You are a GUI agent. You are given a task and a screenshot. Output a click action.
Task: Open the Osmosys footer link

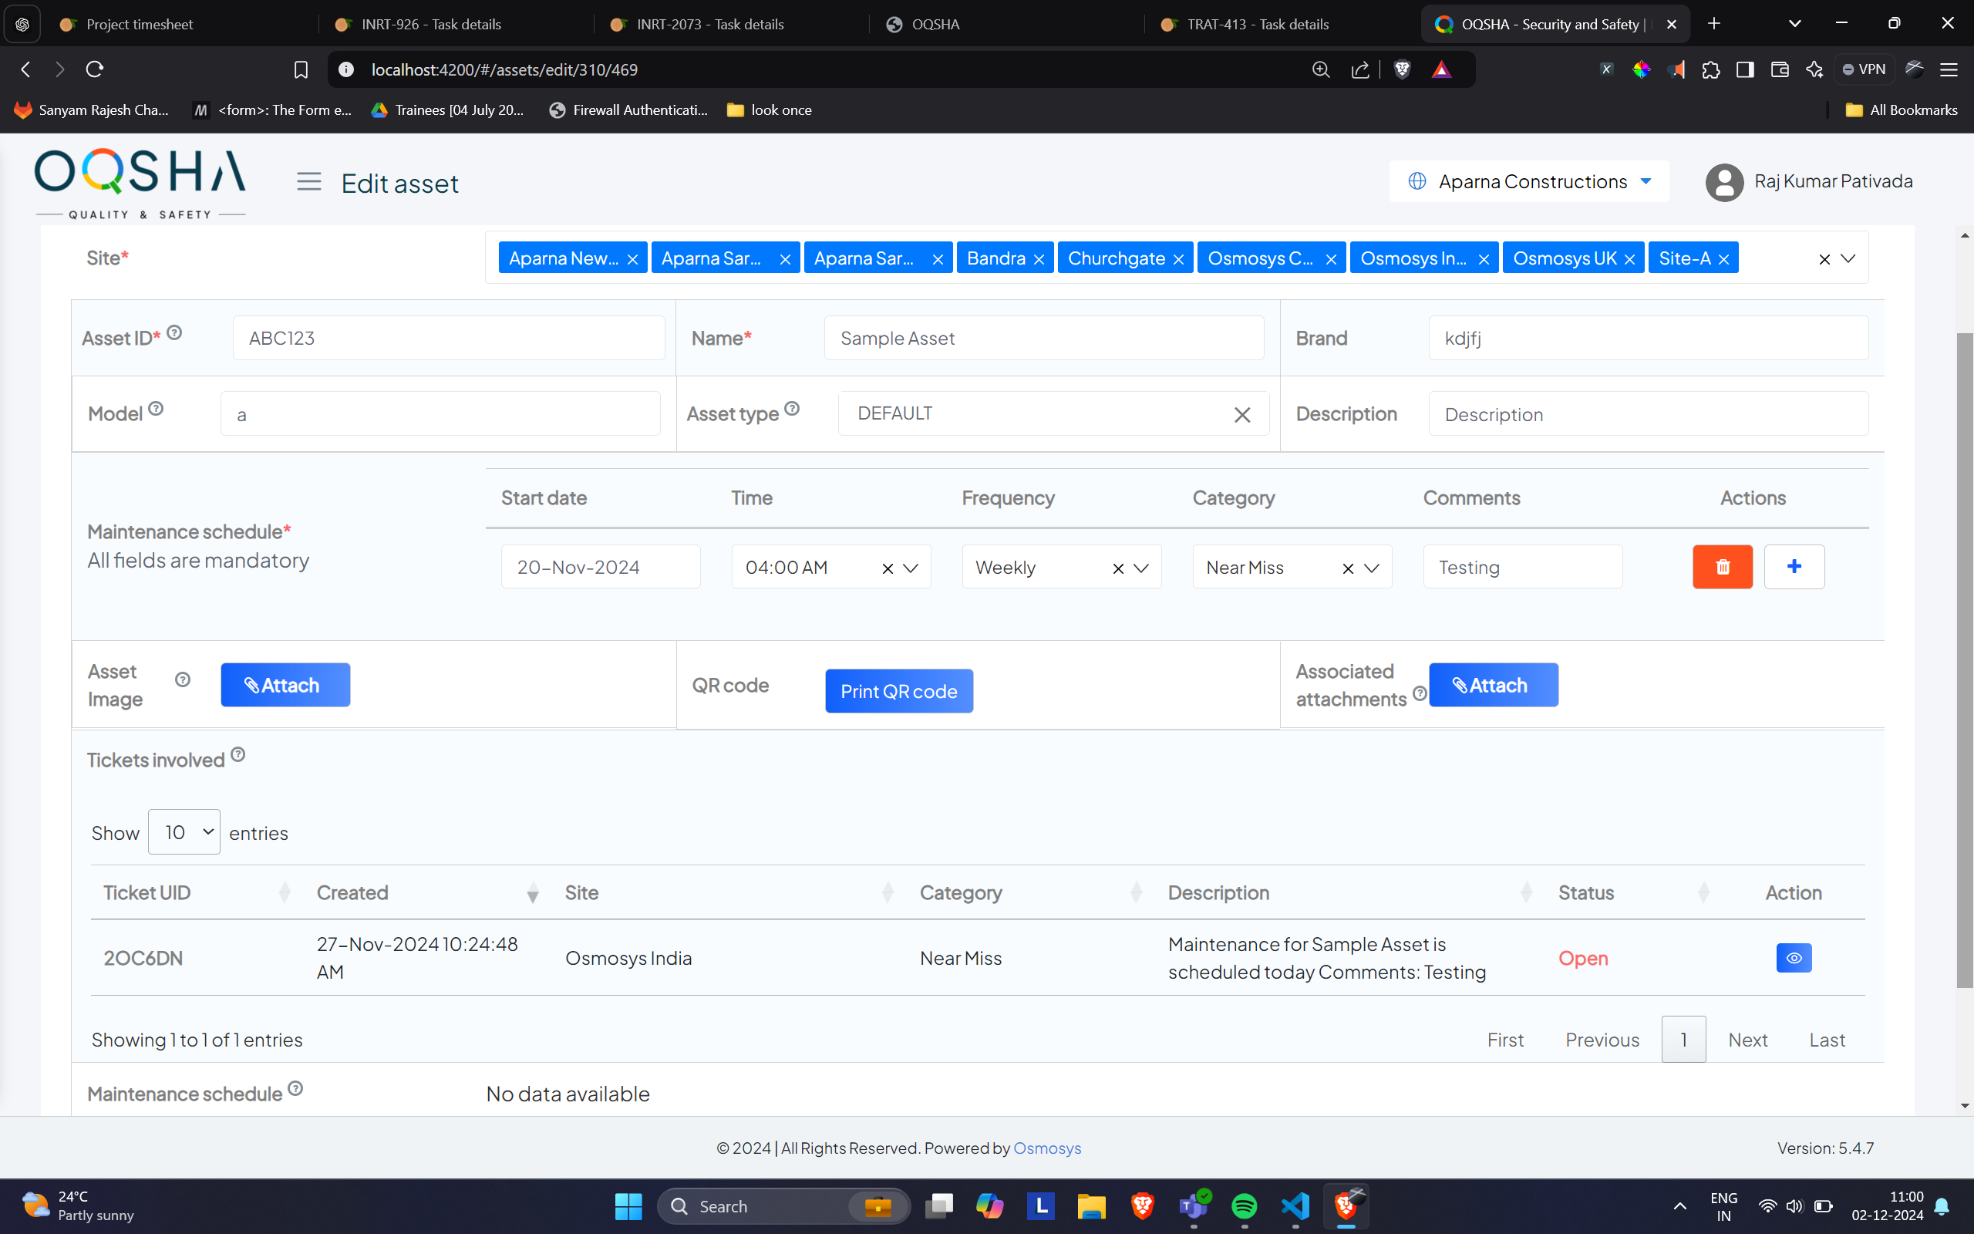click(x=1046, y=1148)
